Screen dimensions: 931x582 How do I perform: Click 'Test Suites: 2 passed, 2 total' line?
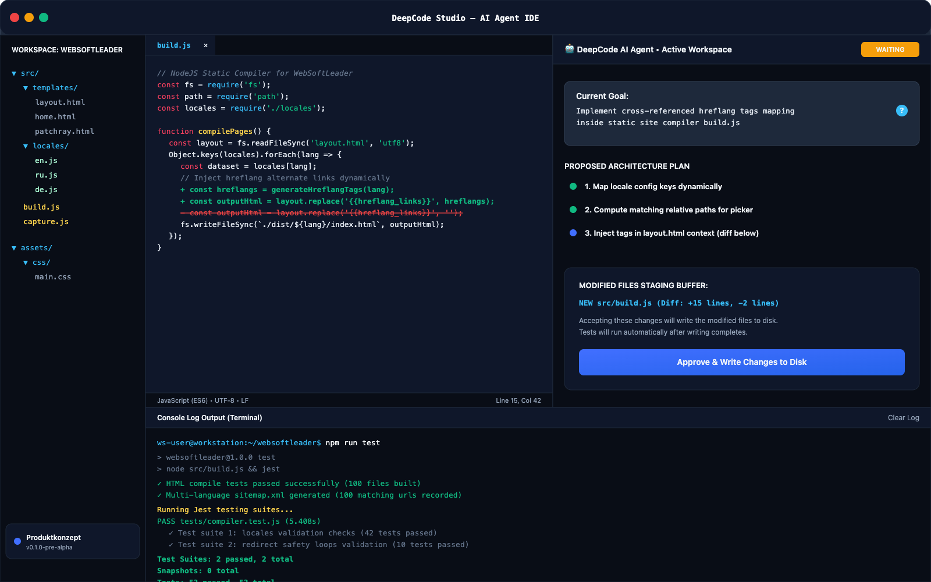(225, 559)
